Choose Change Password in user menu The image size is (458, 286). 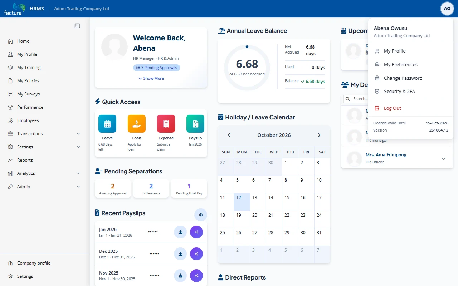pyautogui.click(x=411, y=78)
